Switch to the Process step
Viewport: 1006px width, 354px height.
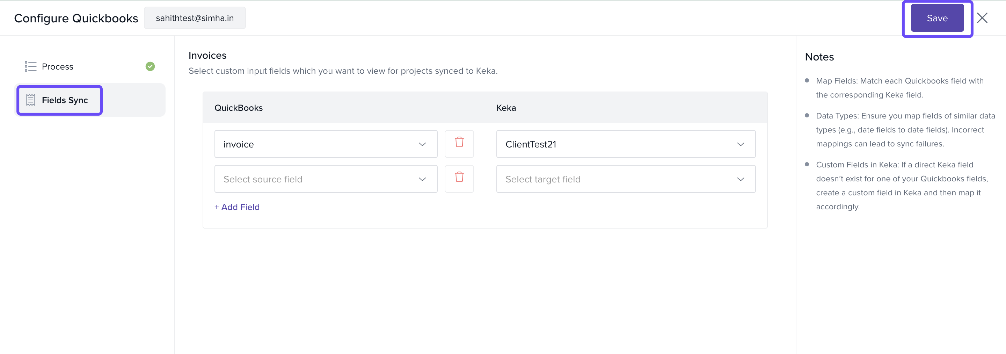(x=57, y=66)
